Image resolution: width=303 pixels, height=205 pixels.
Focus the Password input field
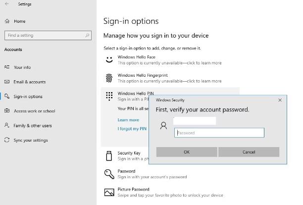tap(219, 133)
